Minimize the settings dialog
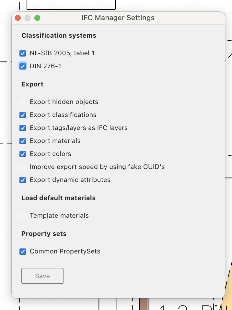The width and height of the screenshot is (232, 310). tap(28, 18)
